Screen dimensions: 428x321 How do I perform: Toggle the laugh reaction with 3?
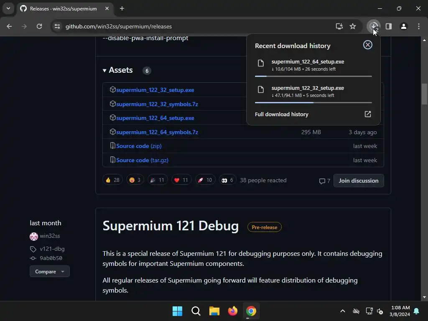click(135, 180)
